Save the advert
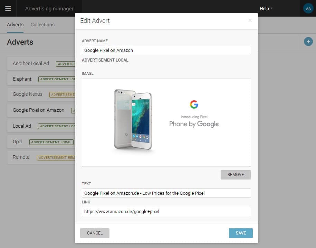 [x=241, y=233]
